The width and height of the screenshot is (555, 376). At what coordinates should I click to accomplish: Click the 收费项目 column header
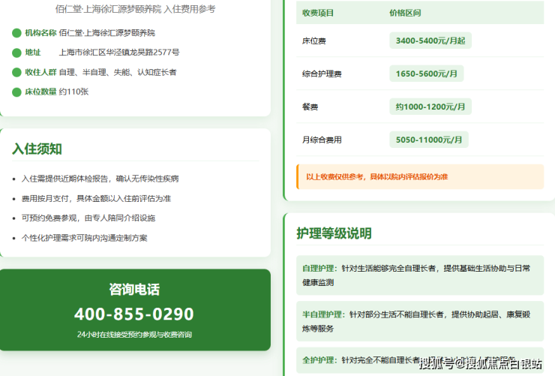tap(318, 13)
